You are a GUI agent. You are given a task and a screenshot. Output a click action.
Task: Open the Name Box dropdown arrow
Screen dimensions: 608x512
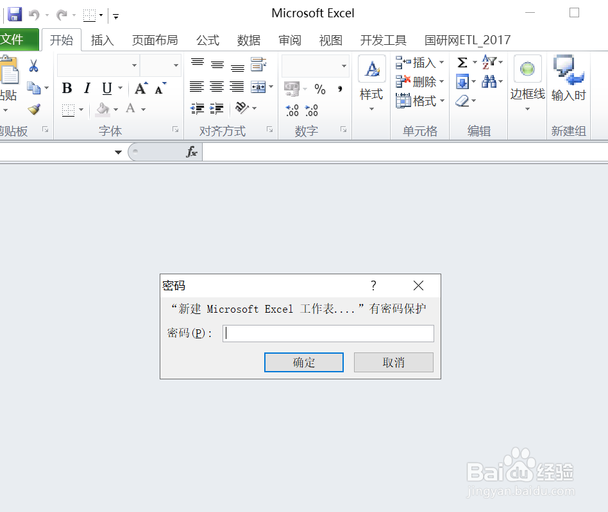click(117, 152)
